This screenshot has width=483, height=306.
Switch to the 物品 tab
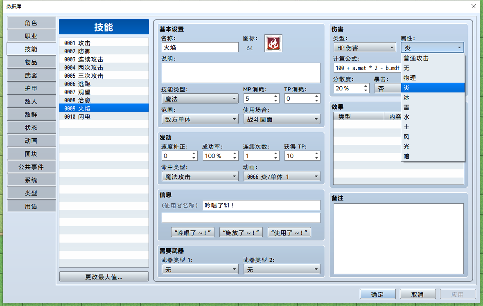click(x=31, y=62)
